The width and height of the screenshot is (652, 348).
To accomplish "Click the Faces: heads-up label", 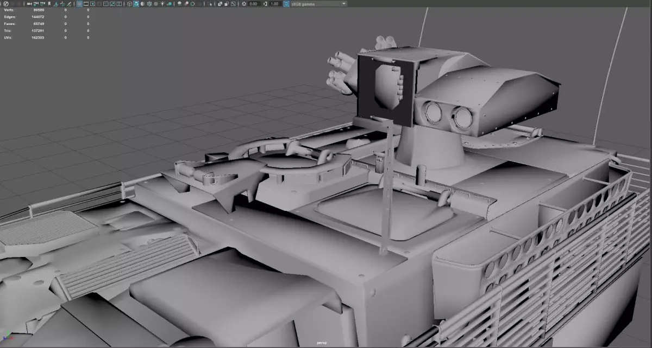I will click(x=9, y=24).
